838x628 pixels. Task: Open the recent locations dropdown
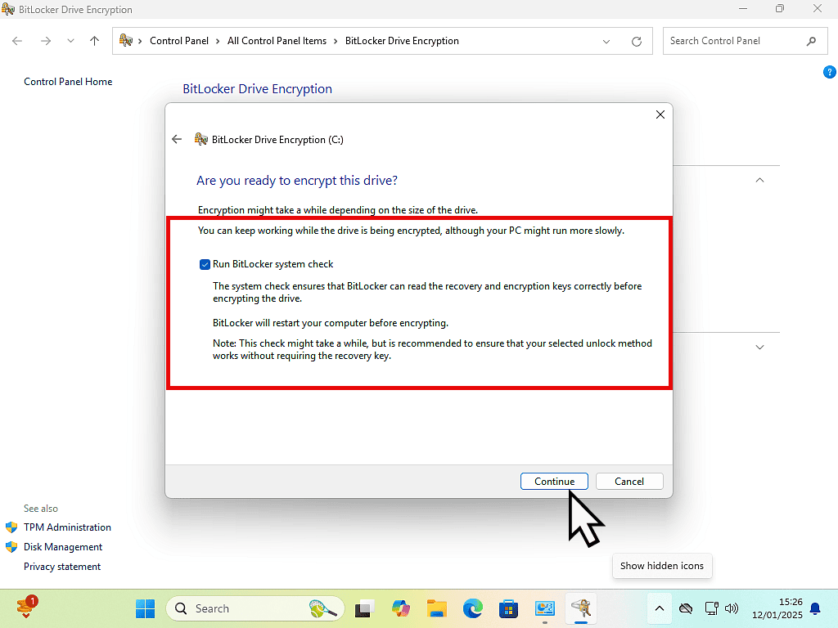coord(70,41)
